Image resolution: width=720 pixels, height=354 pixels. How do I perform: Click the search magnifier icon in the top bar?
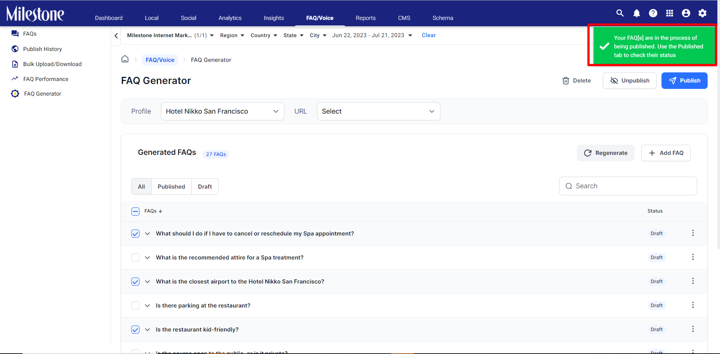tap(620, 13)
